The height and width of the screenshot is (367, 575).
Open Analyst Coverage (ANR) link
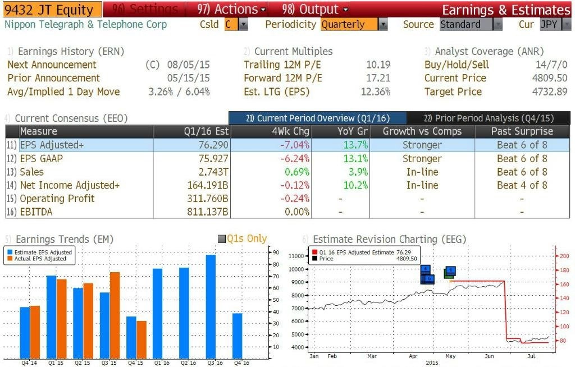489,51
